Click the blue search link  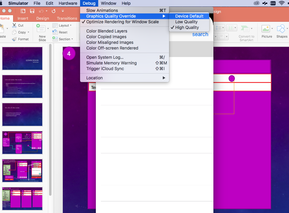200,34
